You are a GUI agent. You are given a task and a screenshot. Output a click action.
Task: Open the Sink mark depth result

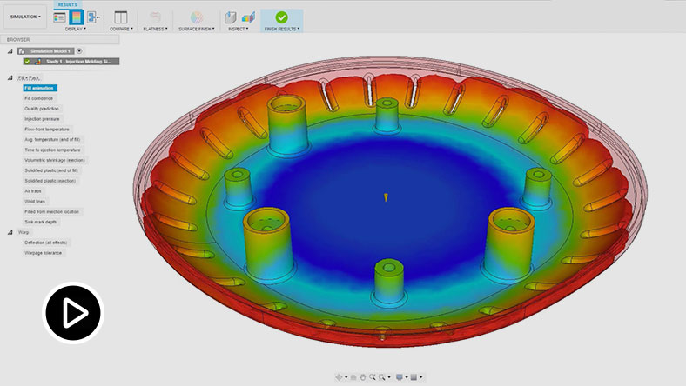tap(40, 222)
